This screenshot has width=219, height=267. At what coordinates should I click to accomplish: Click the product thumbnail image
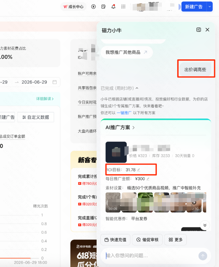(116, 152)
